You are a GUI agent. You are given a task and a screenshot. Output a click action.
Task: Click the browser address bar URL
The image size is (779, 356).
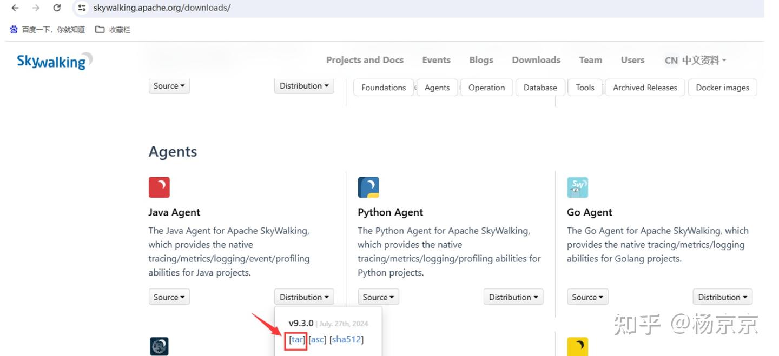[162, 8]
